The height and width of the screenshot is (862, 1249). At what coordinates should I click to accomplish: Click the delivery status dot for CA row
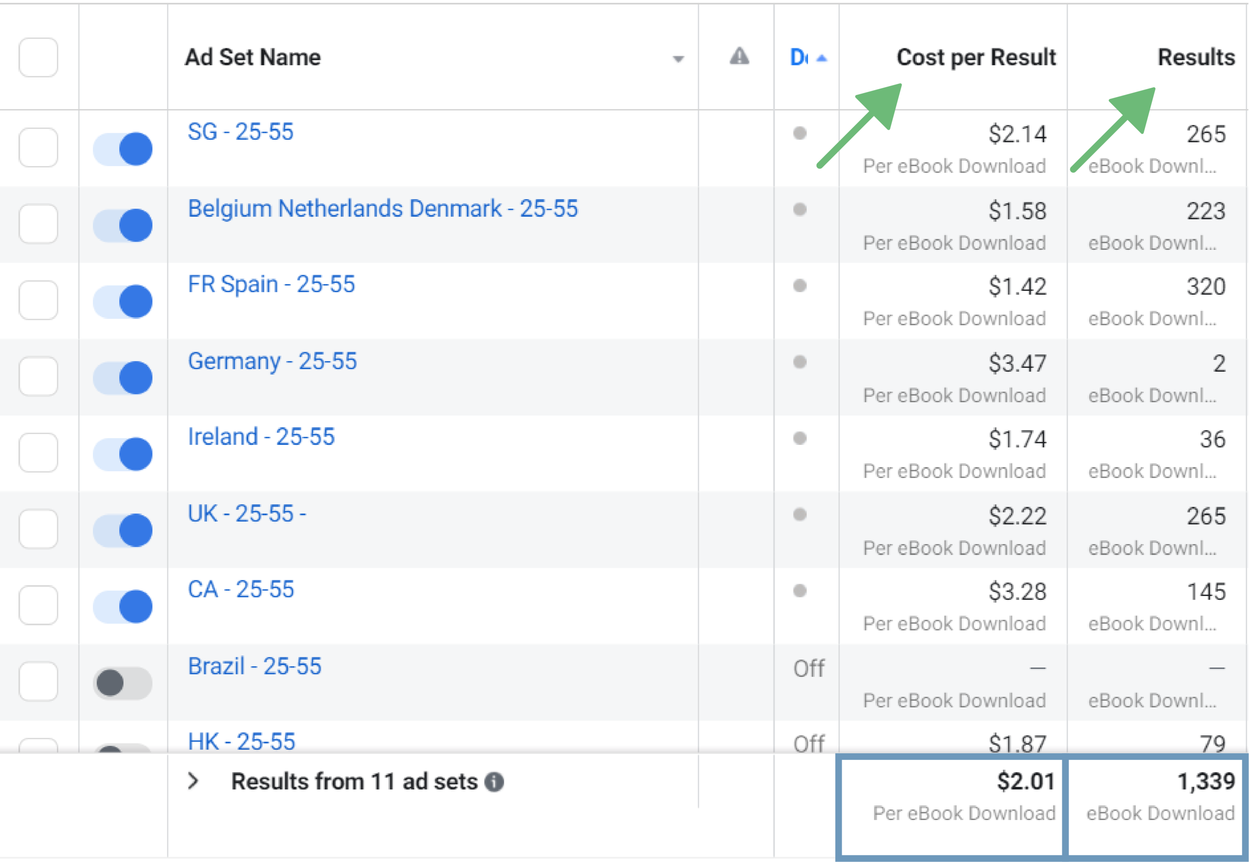pyautogui.click(x=799, y=590)
